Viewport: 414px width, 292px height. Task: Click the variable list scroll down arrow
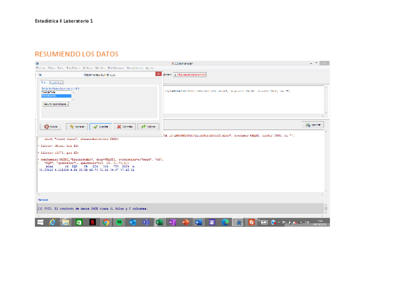(73, 99)
